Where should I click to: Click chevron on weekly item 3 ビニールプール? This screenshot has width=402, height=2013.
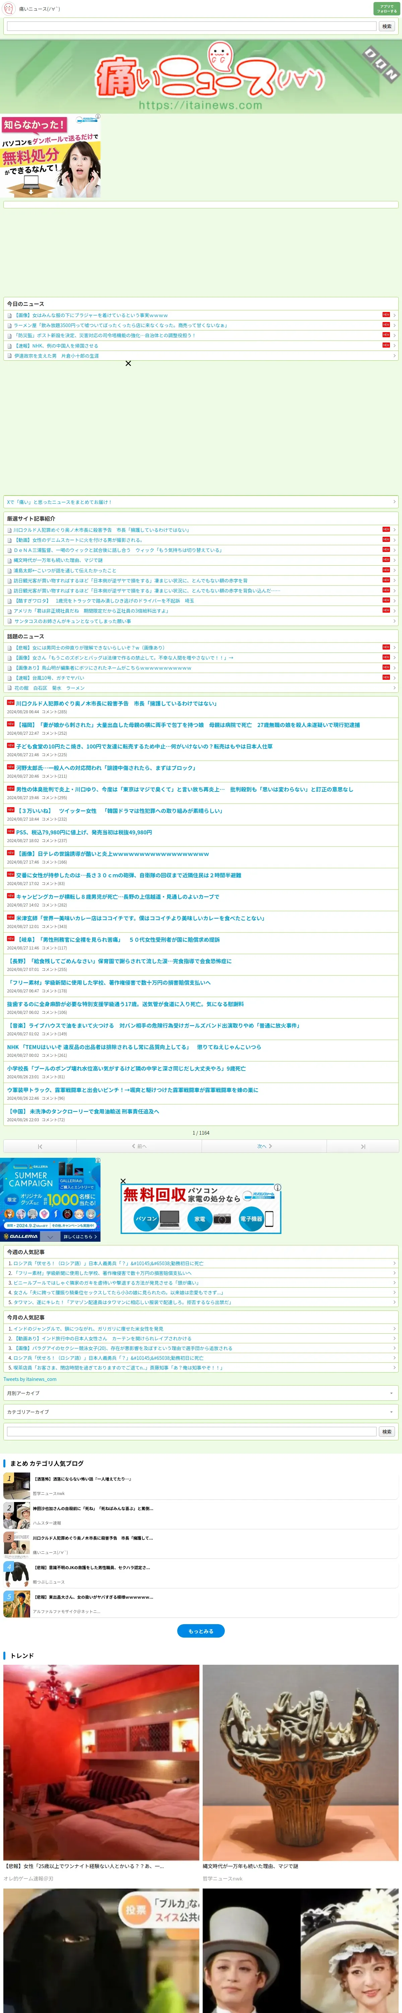[x=394, y=1283]
